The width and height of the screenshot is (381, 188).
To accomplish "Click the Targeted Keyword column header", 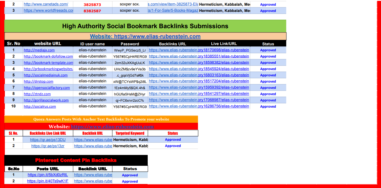I will tap(130, 133).
